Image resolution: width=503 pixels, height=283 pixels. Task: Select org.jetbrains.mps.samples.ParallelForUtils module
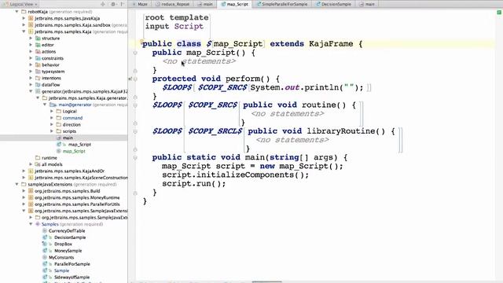pos(77,204)
